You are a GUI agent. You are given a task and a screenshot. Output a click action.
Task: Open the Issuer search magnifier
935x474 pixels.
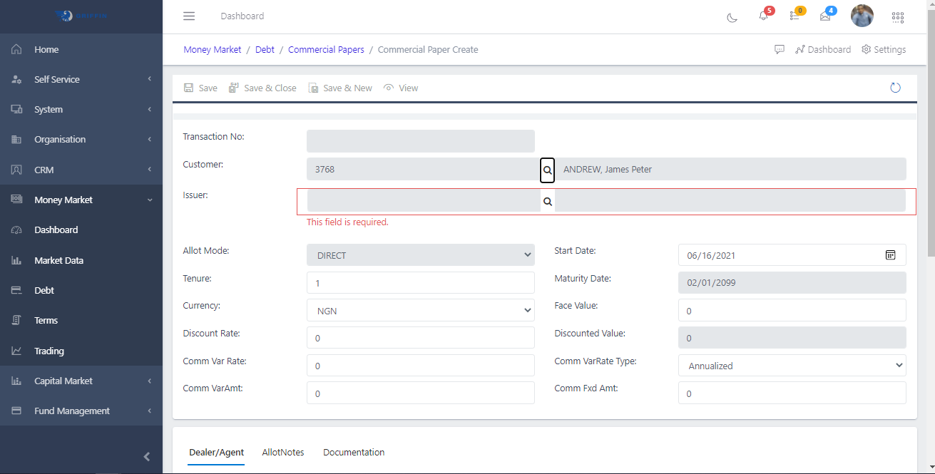(x=547, y=201)
